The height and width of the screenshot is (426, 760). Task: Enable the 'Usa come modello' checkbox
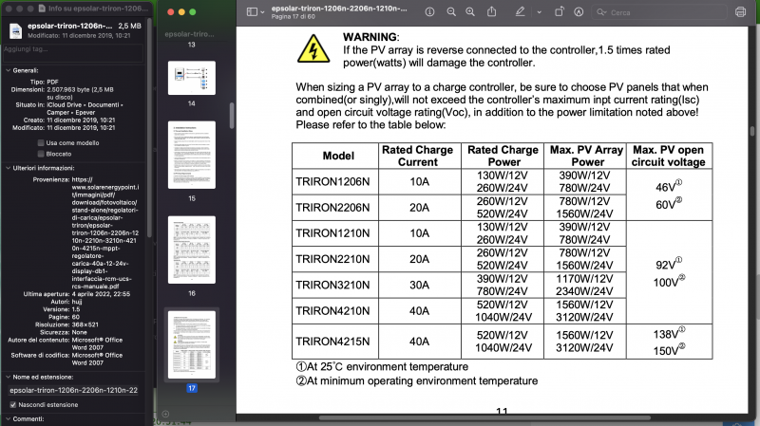point(40,142)
